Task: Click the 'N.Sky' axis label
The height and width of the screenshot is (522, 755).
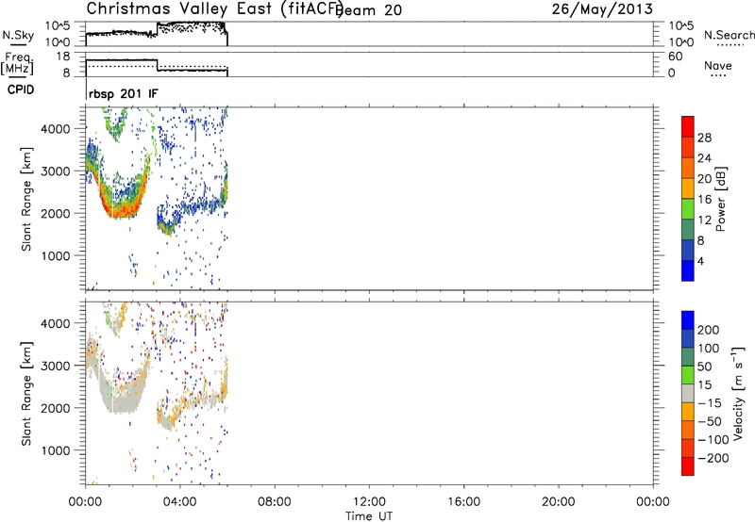Action: point(18,35)
